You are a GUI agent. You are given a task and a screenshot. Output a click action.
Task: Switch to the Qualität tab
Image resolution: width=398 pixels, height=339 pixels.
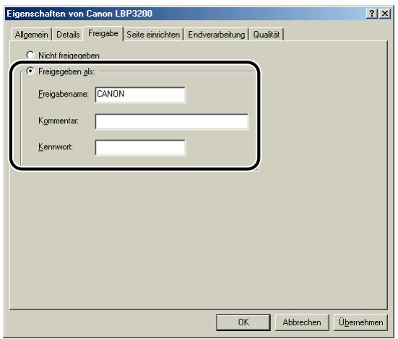click(x=267, y=35)
